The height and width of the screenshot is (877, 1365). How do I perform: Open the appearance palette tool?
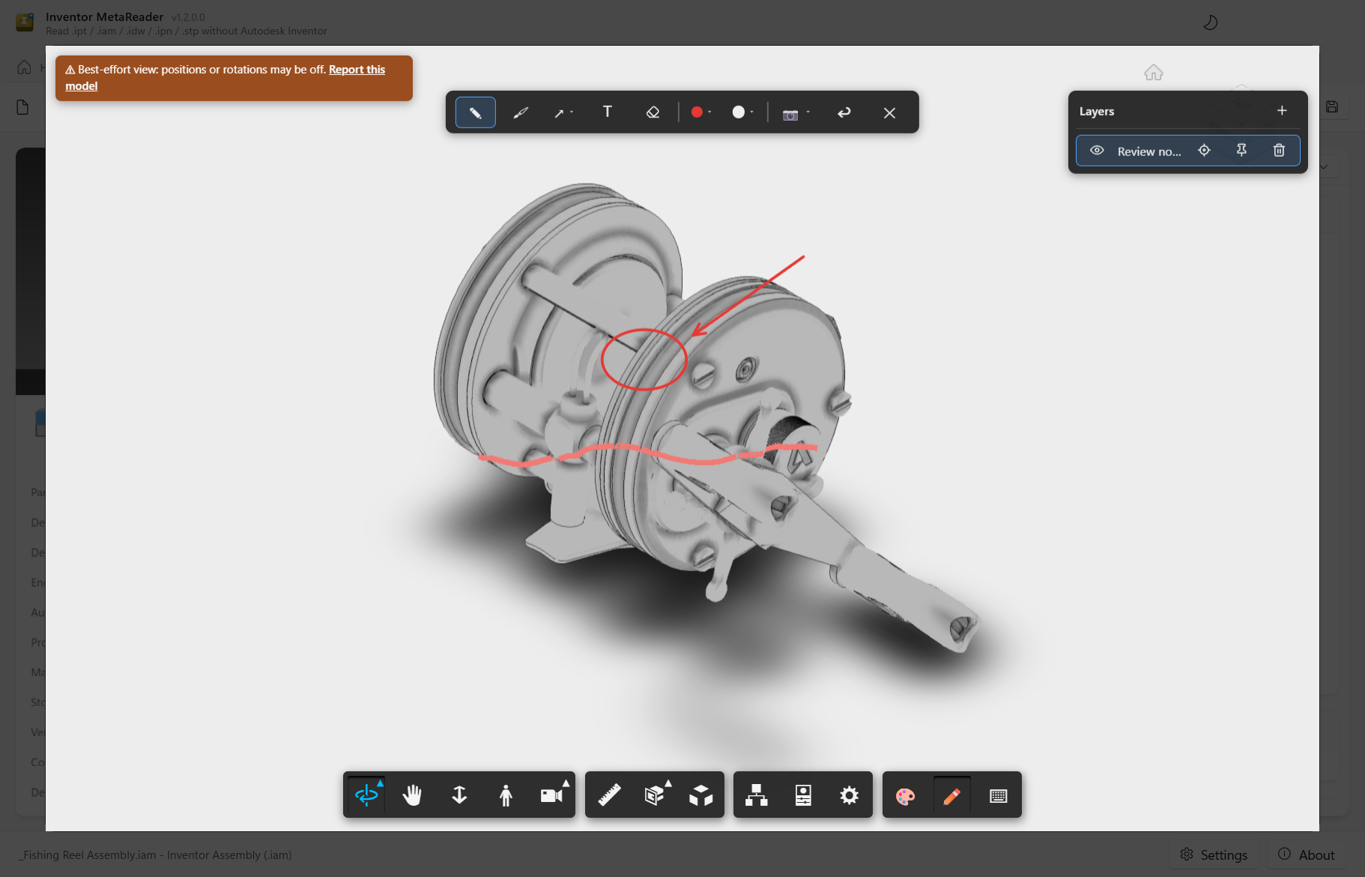(905, 795)
